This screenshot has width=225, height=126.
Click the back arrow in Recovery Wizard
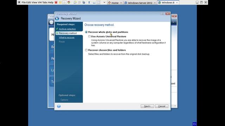point(57,19)
